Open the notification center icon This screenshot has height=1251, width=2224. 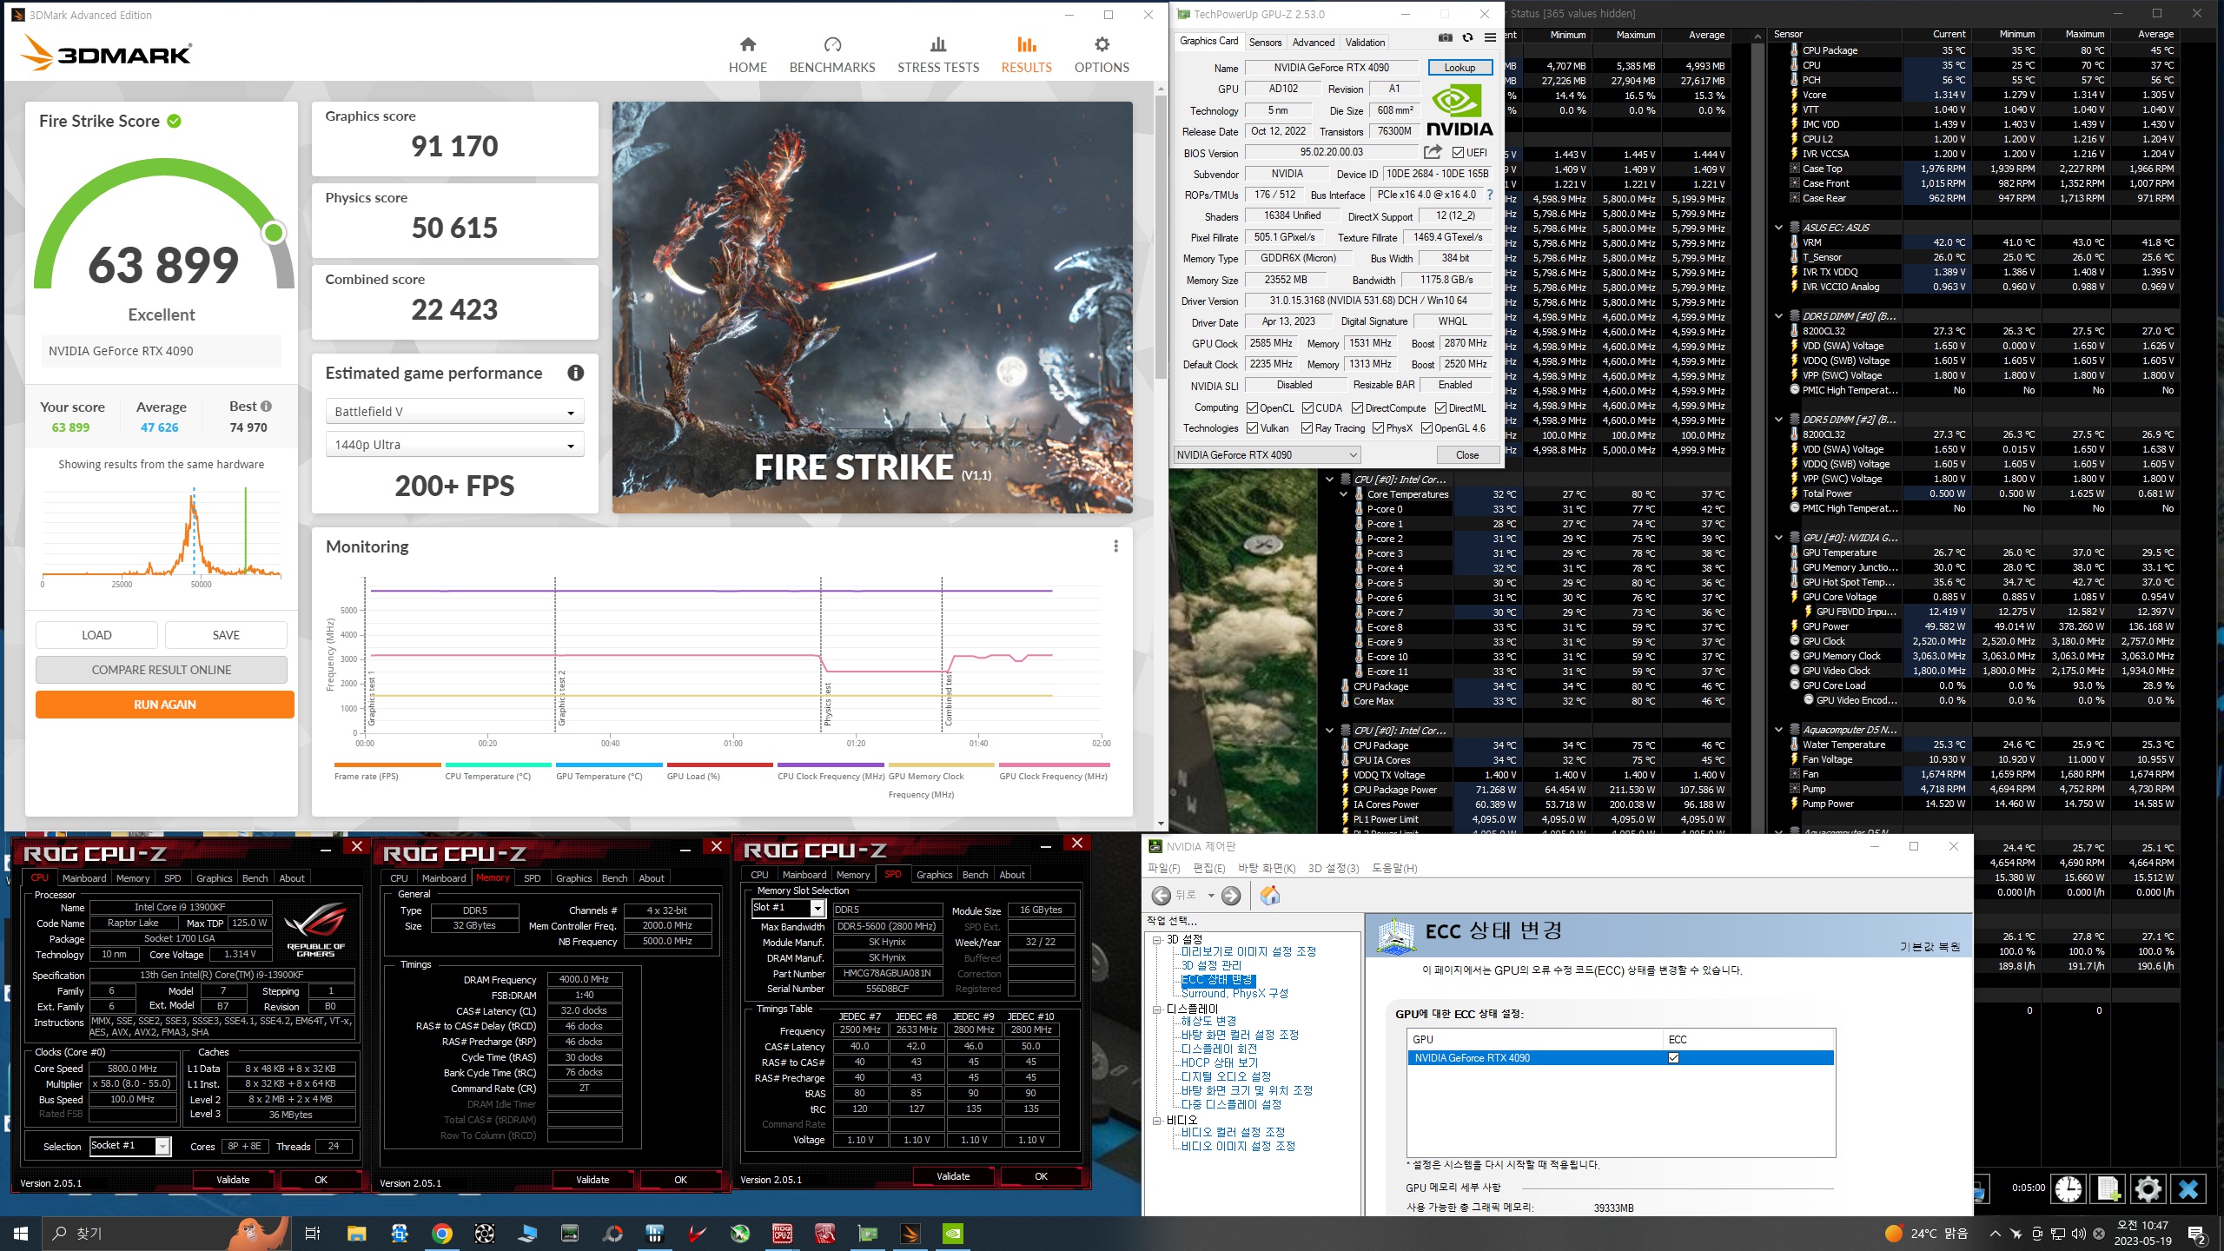tap(2197, 1234)
